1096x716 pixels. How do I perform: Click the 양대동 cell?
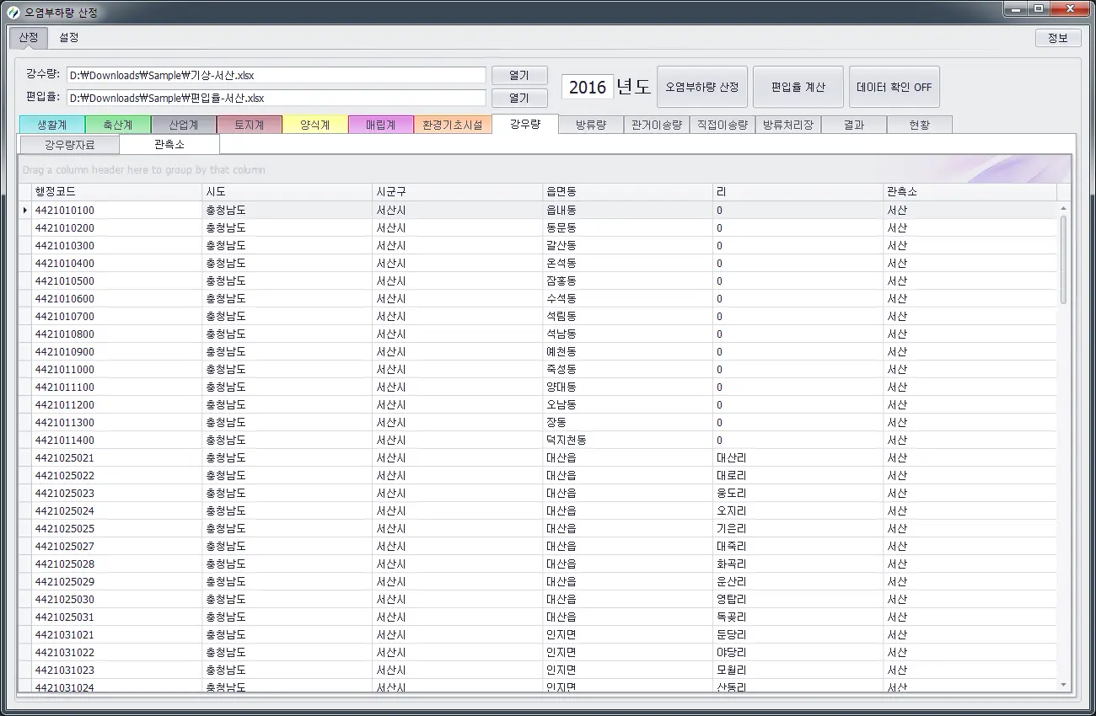pyautogui.click(x=628, y=387)
